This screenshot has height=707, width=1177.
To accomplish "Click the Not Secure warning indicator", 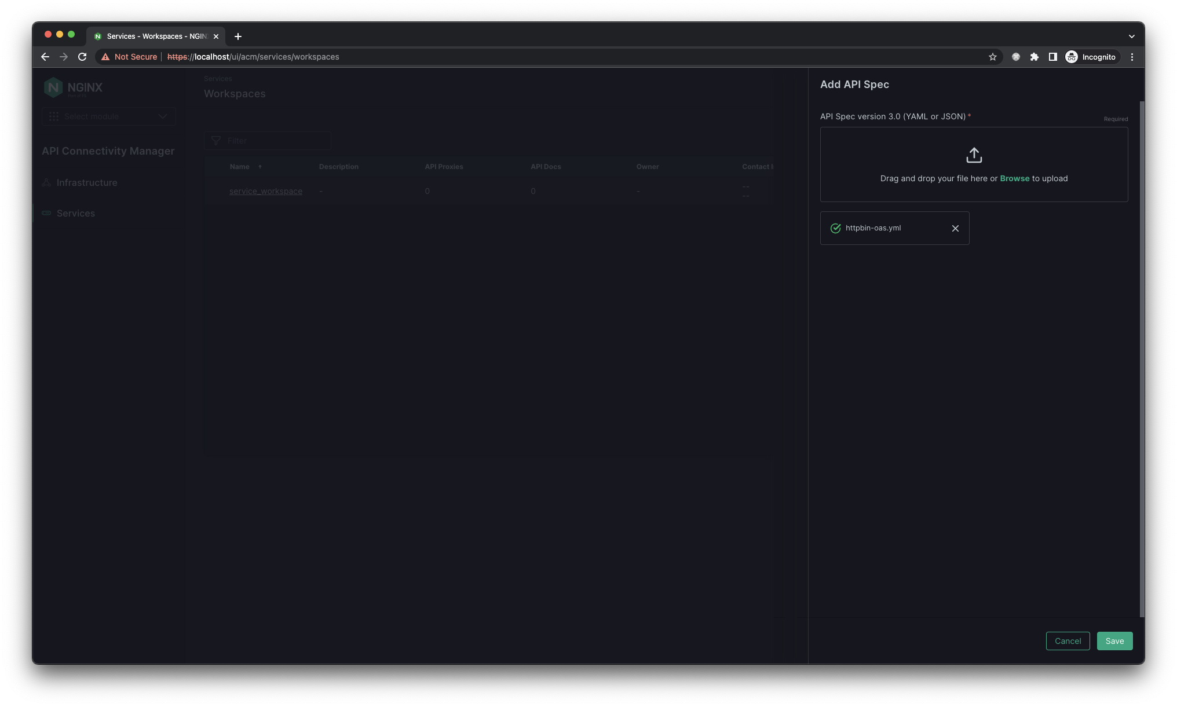I will [129, 57].
